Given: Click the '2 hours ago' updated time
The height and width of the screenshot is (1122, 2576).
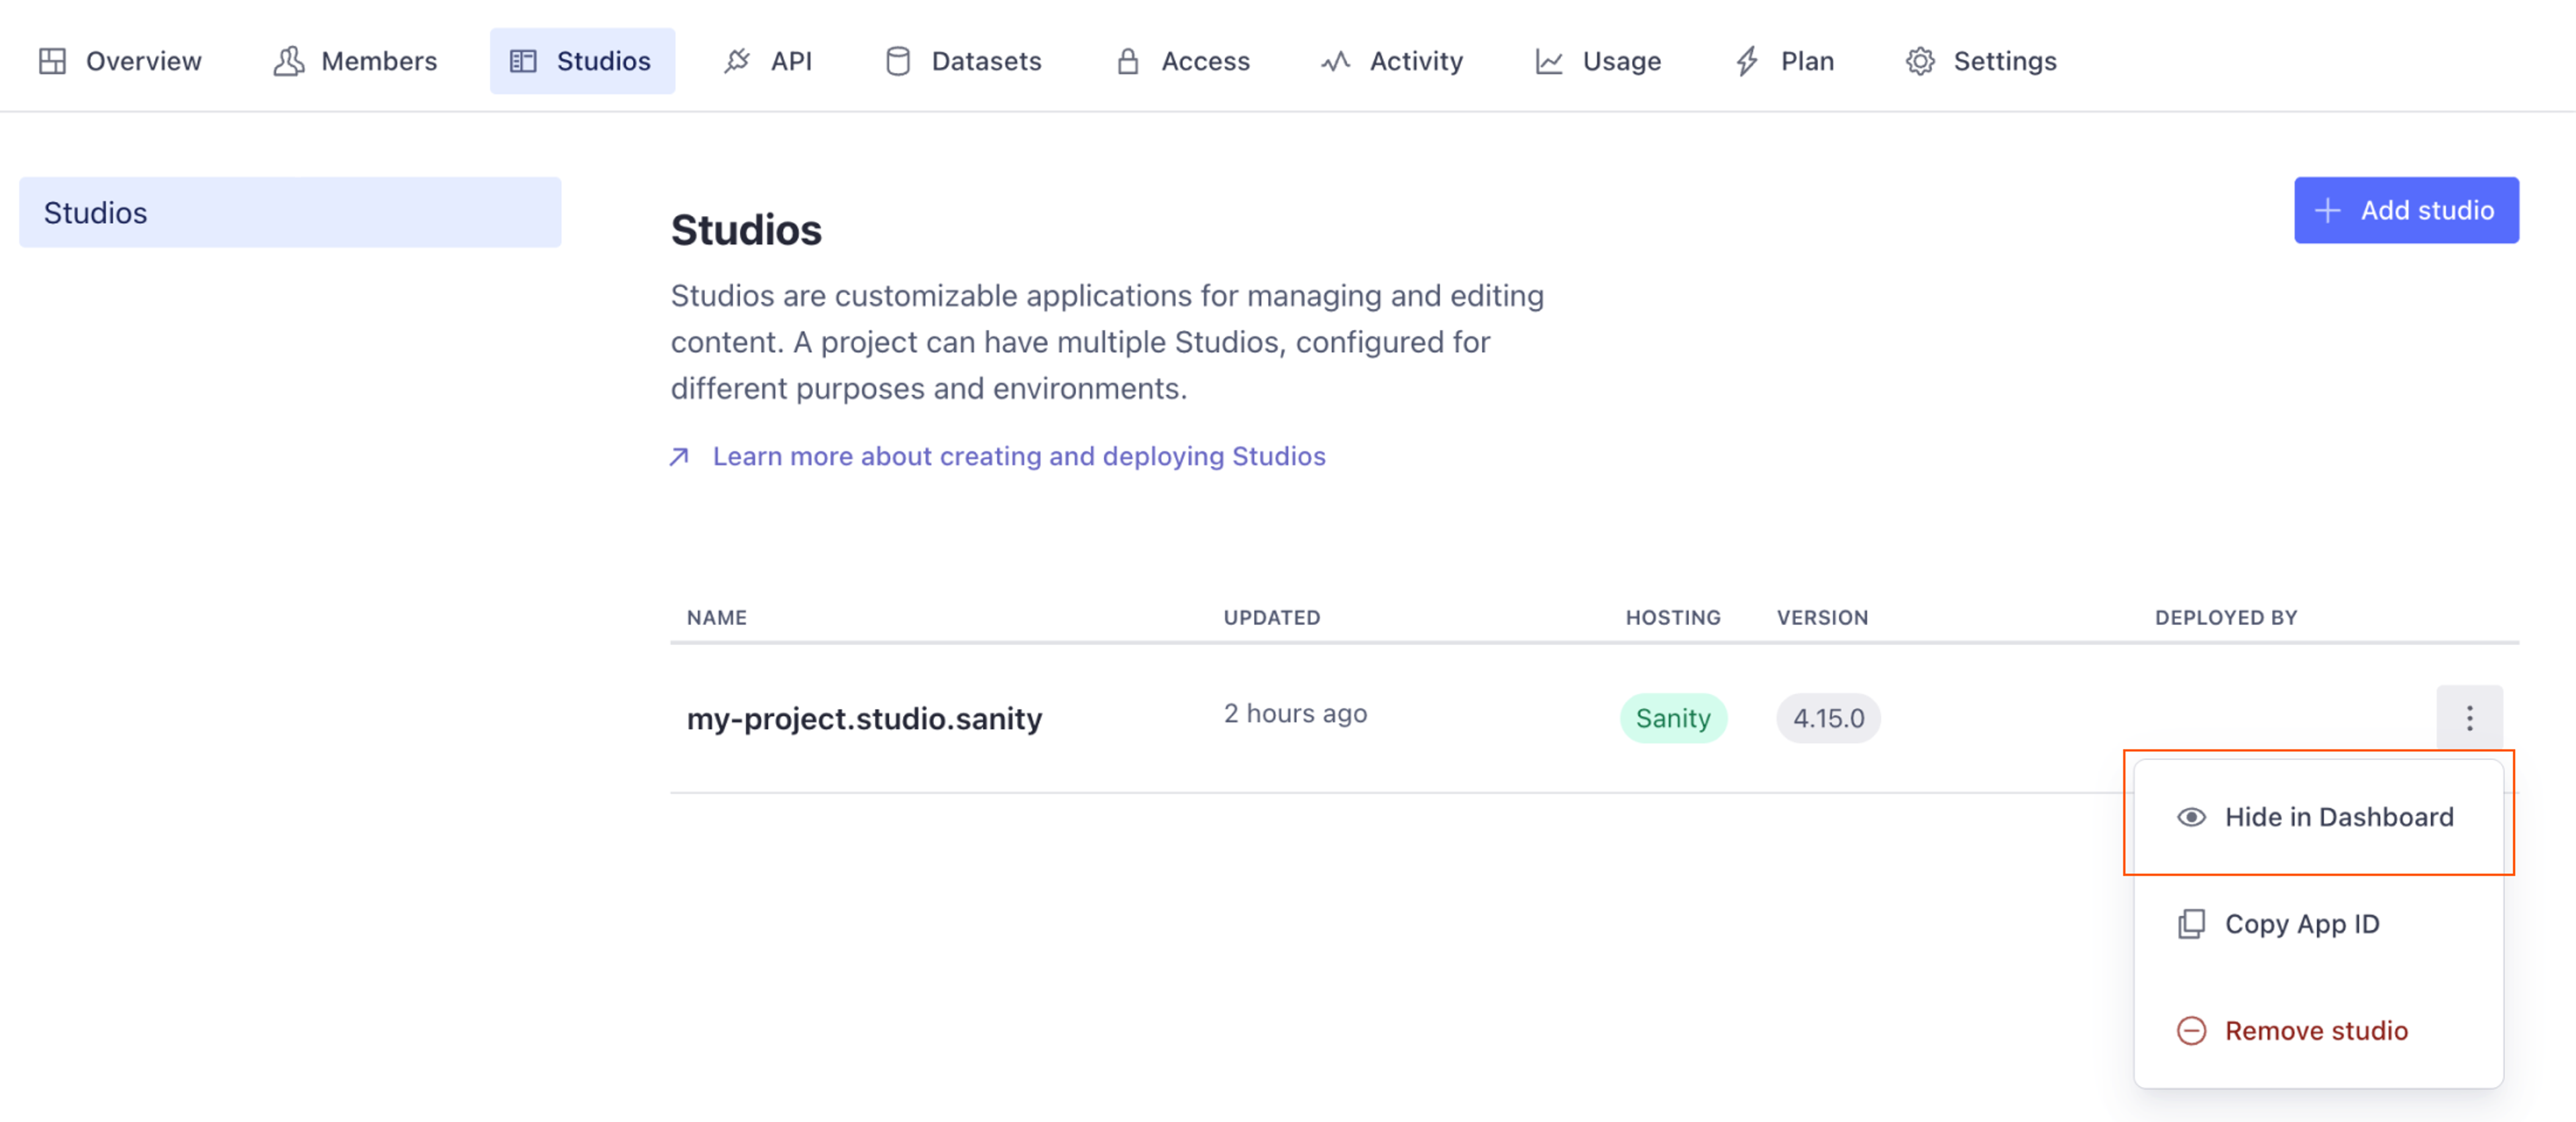Looking at the screenshot, I should tap(1295, 714).
